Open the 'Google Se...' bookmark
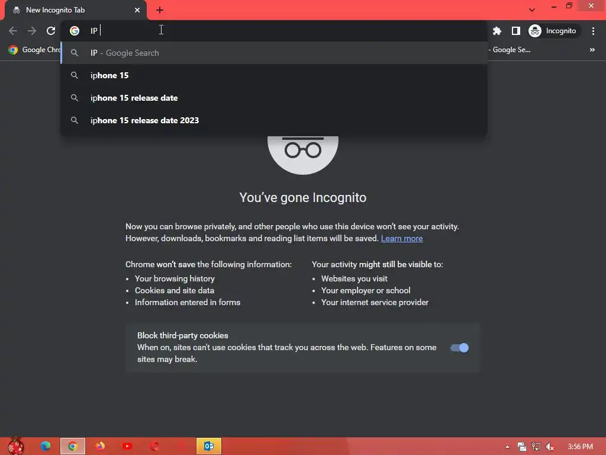The height and width of the screenshot is (455, 606). (x=510, y=50)
